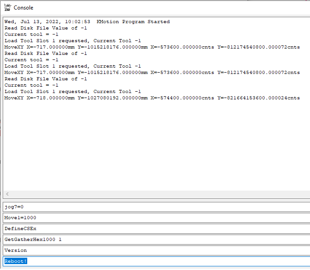The image size is (310, 270).
Task: Click the Console window icon in title bar
Action: [7, 7]
